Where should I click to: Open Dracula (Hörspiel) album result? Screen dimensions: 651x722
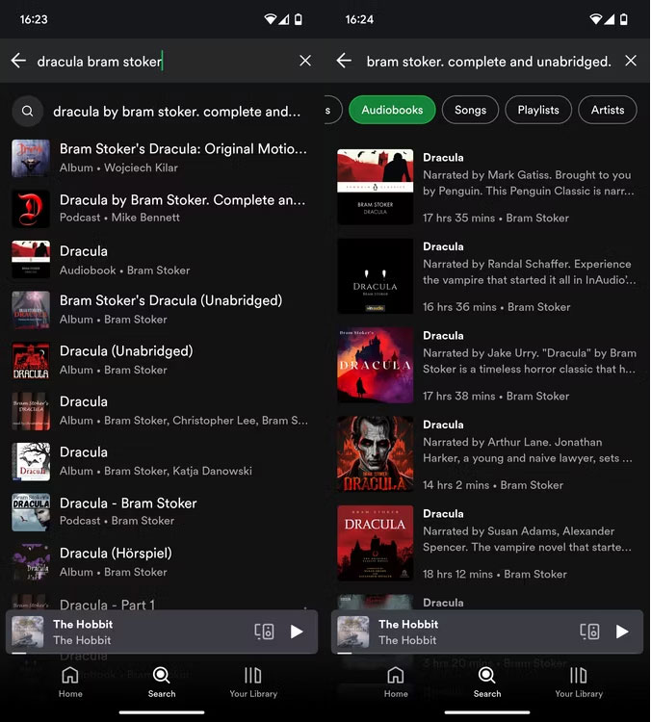tap(160, 562)
